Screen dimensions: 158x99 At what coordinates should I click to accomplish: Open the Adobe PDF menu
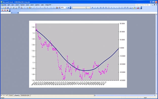(48, 5)
